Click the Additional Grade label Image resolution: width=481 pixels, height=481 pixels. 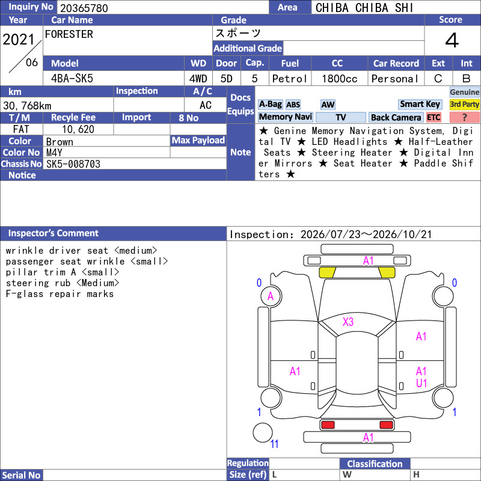point(248,48)
